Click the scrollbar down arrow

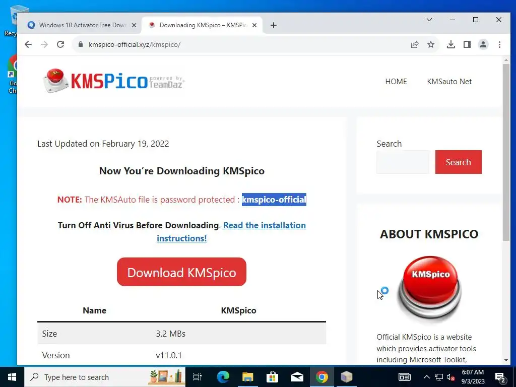point(506,360)
